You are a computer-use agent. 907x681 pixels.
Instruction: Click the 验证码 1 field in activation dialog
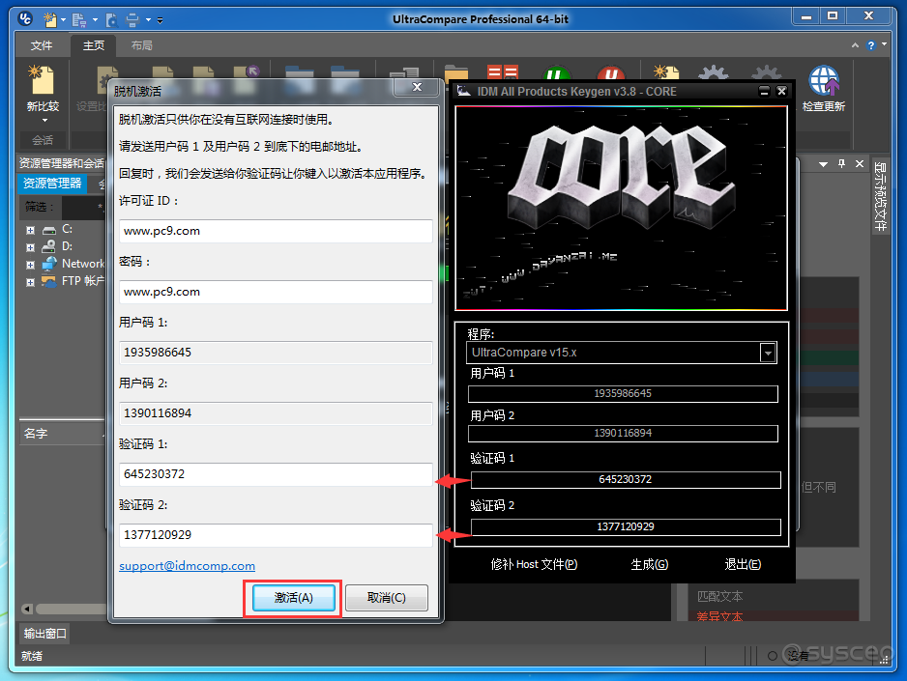click(x=276, y=474)
